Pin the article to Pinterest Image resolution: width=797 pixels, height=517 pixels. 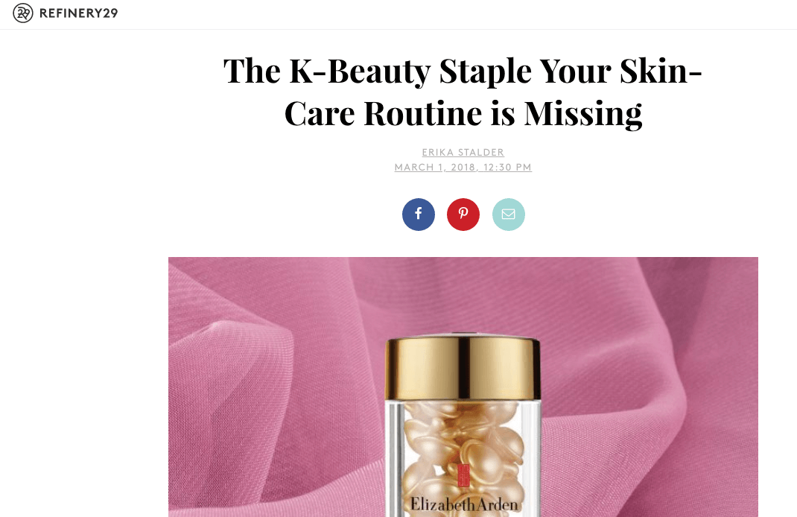[463, 215]
